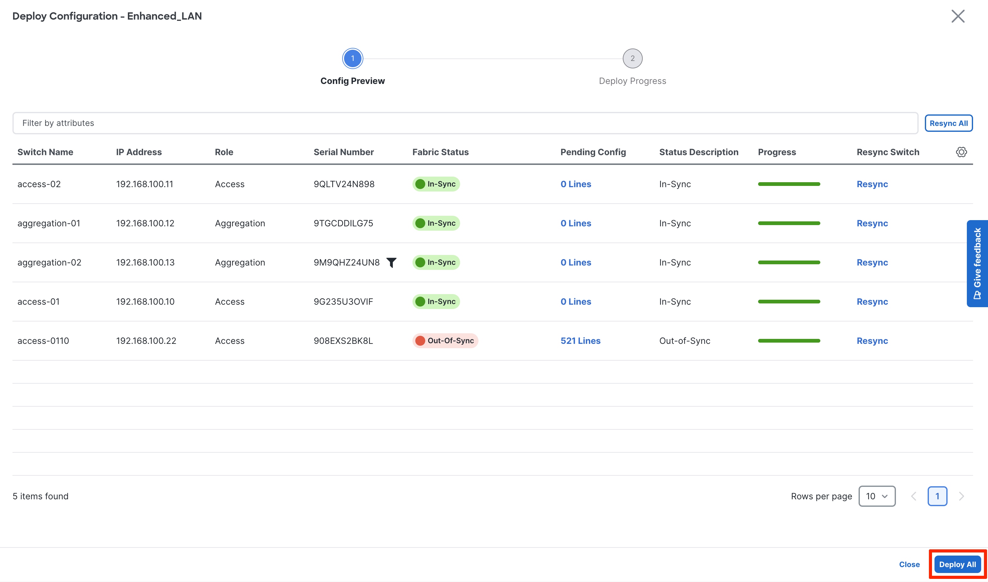Viewport: 988px width, 582px height.
Task: Click the Out-Of-Sync status badge
Action: [445, 341]
